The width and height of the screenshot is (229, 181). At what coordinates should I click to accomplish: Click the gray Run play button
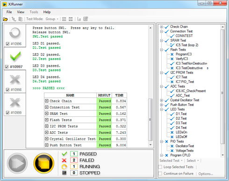tap(17, 163)
